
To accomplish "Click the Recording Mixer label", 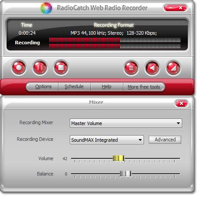I will (36, 122).
